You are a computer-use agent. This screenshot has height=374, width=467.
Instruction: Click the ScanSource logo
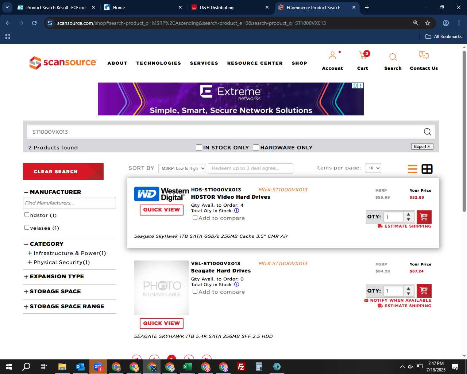click(x=63, y=63)
